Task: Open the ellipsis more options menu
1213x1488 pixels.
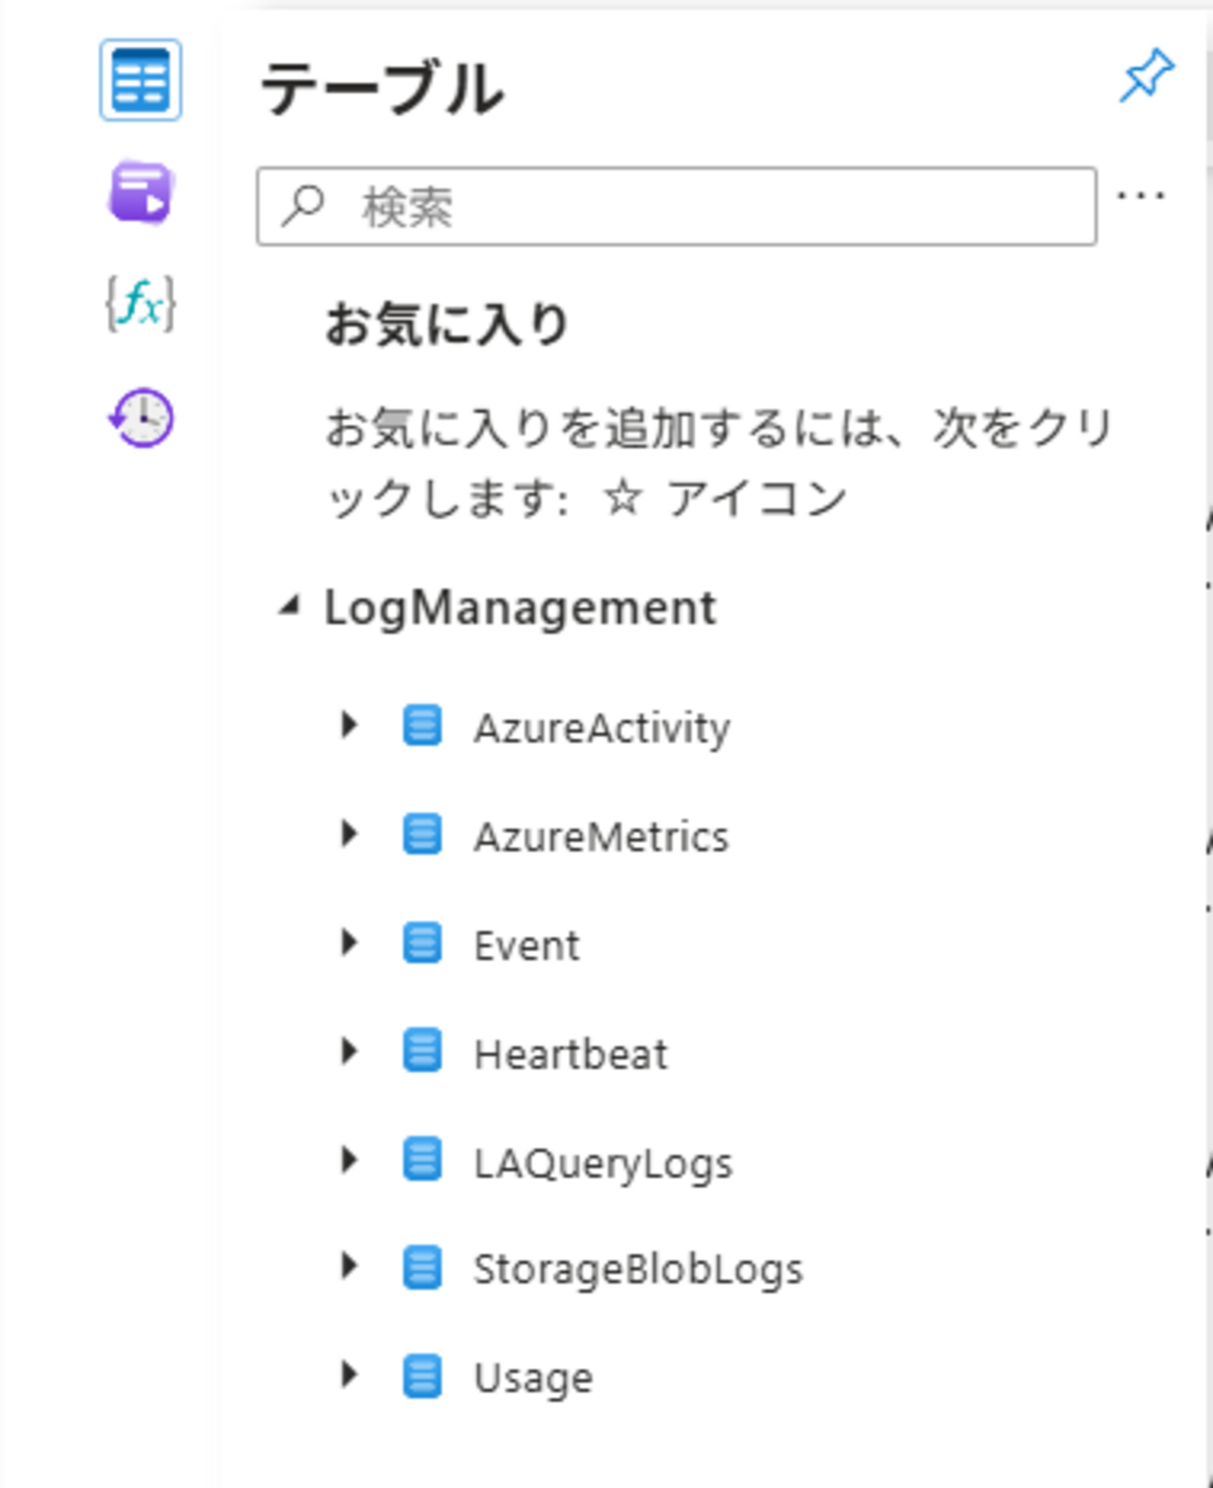Action: [1141, 196]
